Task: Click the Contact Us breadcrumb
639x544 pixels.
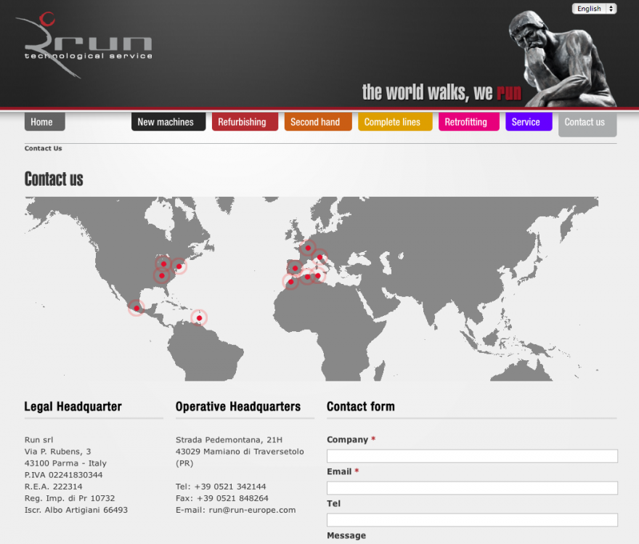Action: point(43,148)
